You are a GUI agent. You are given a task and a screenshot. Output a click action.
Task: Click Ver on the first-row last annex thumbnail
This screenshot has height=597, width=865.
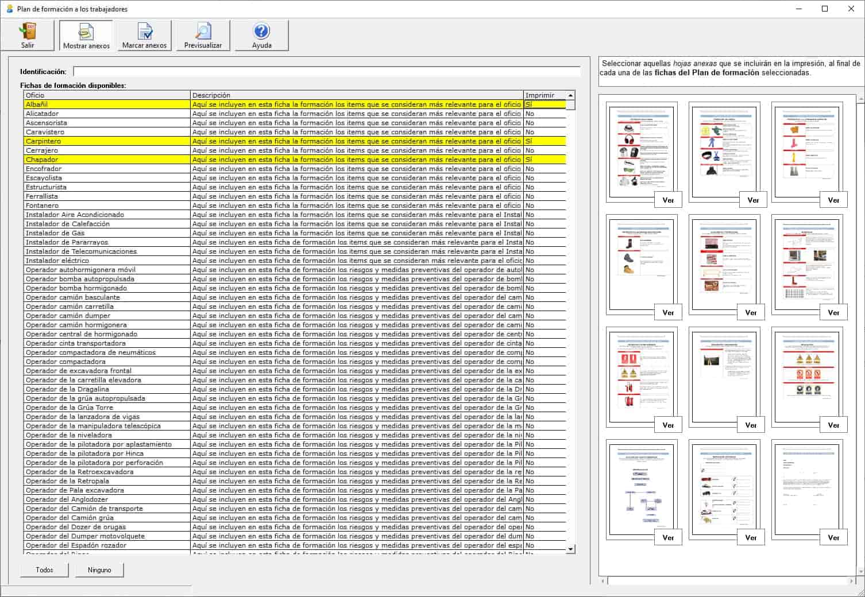tap(833, 200)
